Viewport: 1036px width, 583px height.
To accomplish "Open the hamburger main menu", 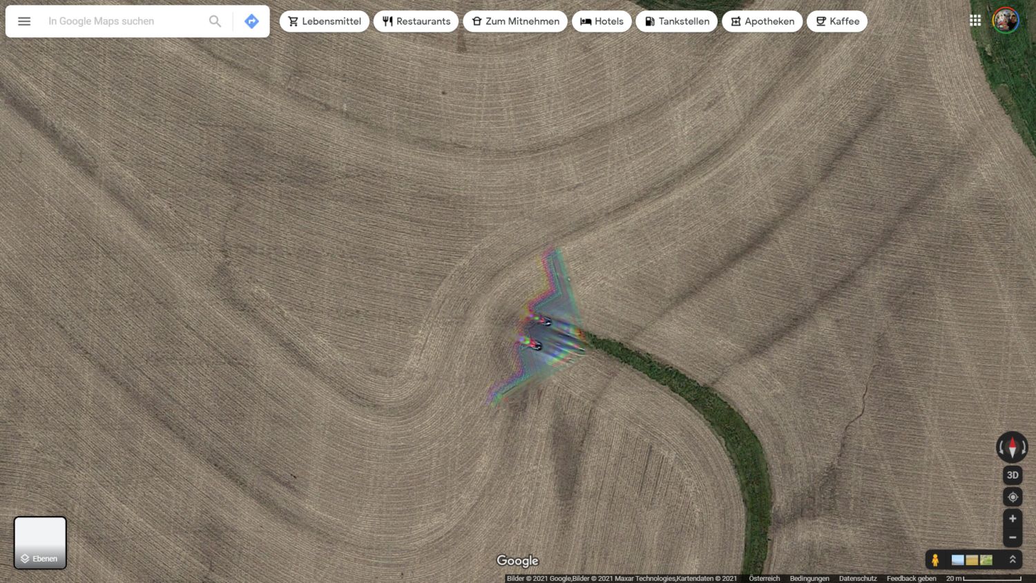I will click(24, 21).
